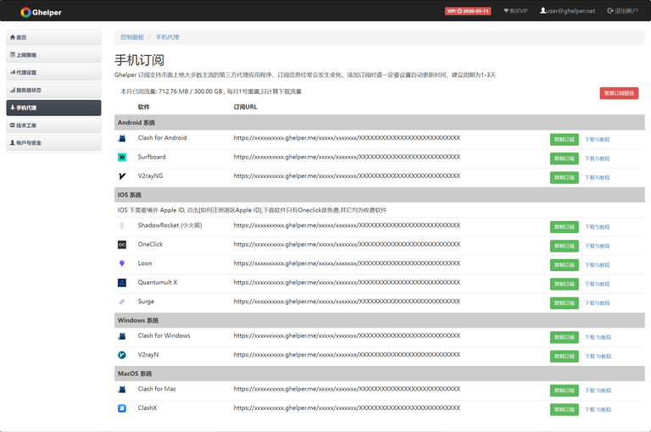Click the Surge app icon
This screenshot has height=432, width=651.
pyautogui.click(x=122, y=302)
